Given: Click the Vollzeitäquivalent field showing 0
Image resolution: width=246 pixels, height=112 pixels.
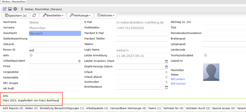Looking at the screenshot, I should 55,61.
